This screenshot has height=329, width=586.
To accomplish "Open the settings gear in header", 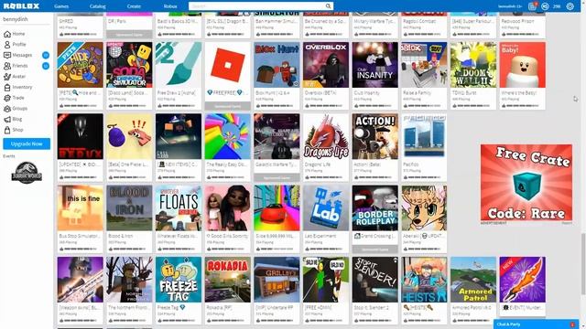I will coord(570,6).
